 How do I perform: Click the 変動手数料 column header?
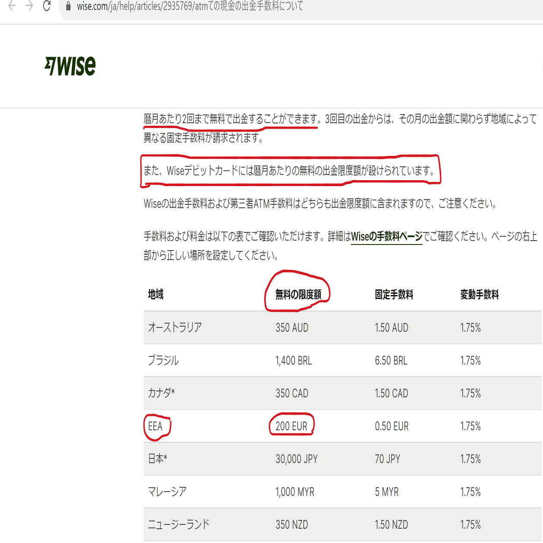479,295
